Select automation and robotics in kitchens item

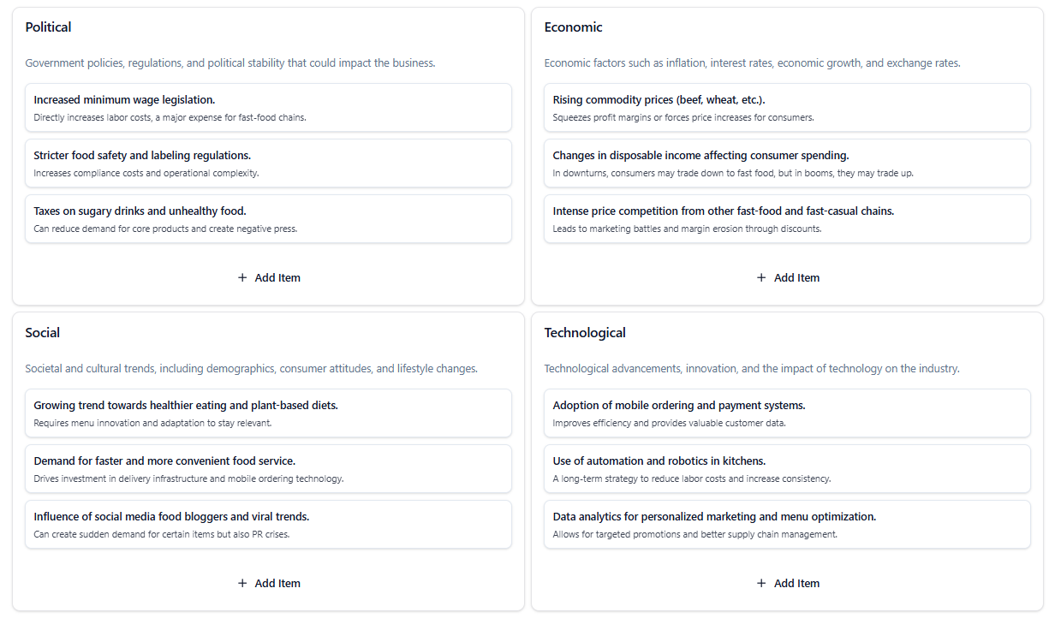click(787, 469)
